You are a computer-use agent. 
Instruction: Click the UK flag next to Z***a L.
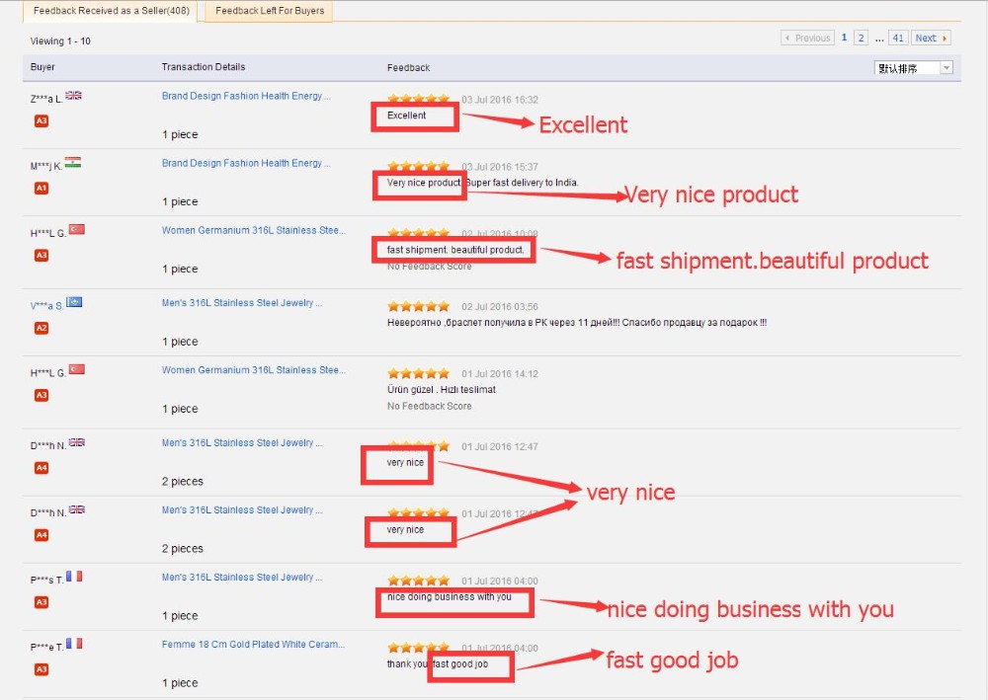(73, 96)
